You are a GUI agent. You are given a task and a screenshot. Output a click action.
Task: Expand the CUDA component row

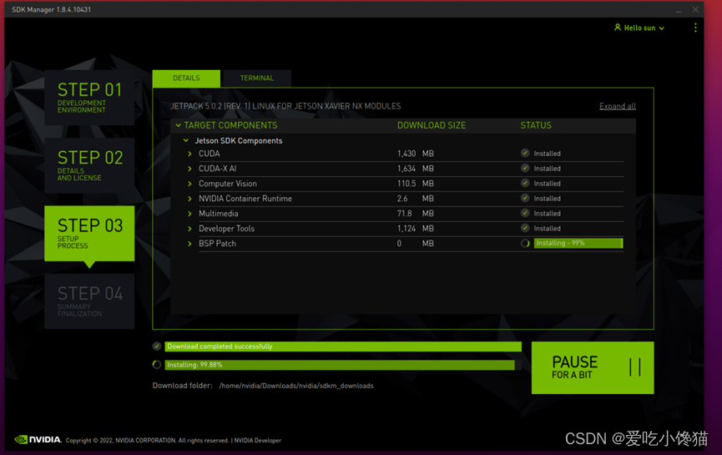pyautogui.click(x=189, y=154)
